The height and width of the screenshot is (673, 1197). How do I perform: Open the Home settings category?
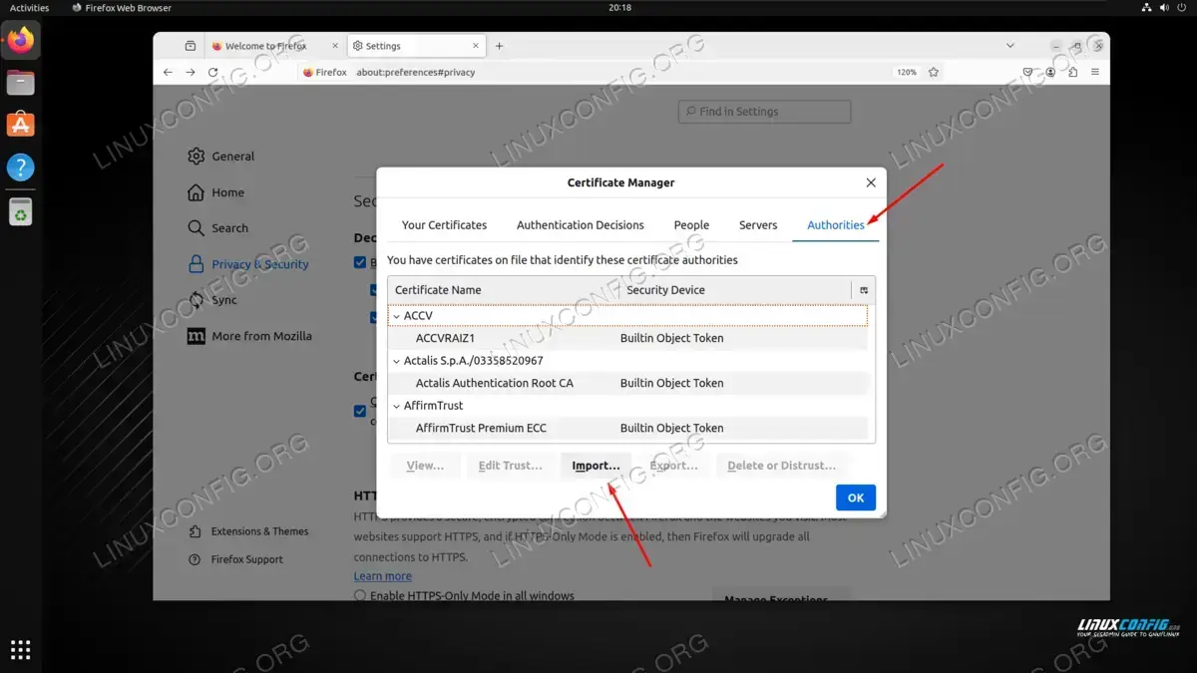(216, 192)
